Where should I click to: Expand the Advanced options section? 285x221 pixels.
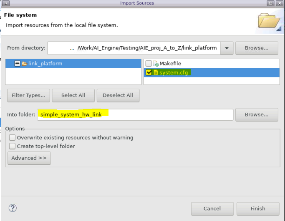[29, 158]
